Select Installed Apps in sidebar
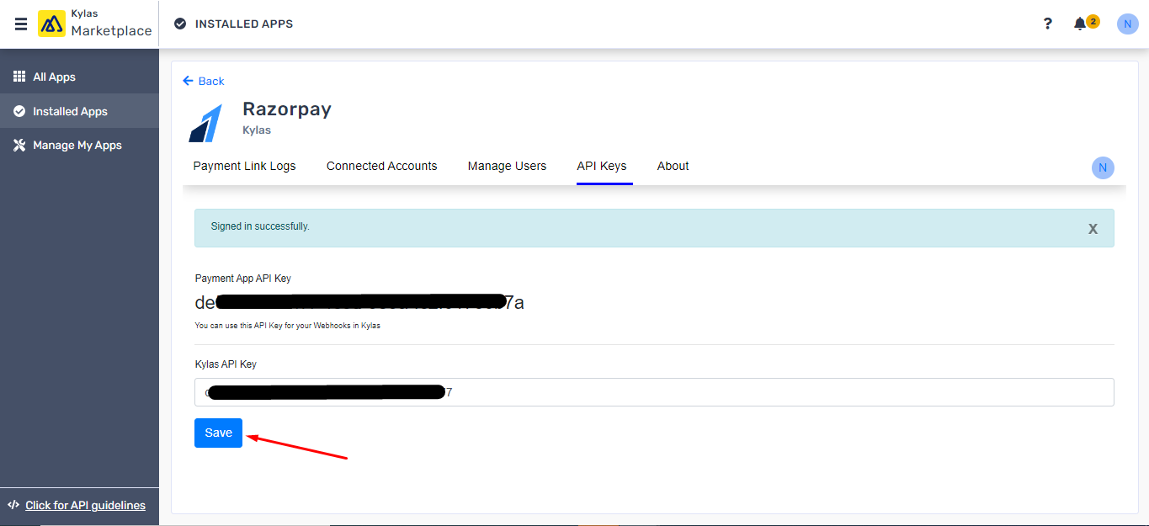Viewport: 1149px width, 526px height. 79,111
